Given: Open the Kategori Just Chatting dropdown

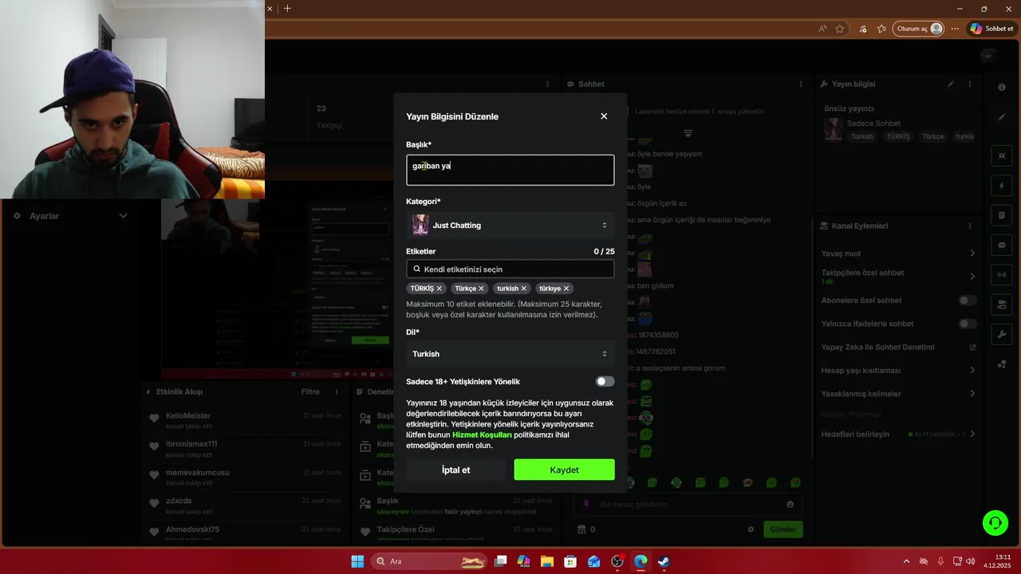Looking at the screenshot, I should pyautogui.click(x=510, y=226).
